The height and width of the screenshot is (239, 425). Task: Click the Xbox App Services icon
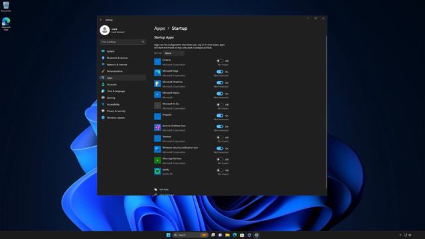[157, 161]
